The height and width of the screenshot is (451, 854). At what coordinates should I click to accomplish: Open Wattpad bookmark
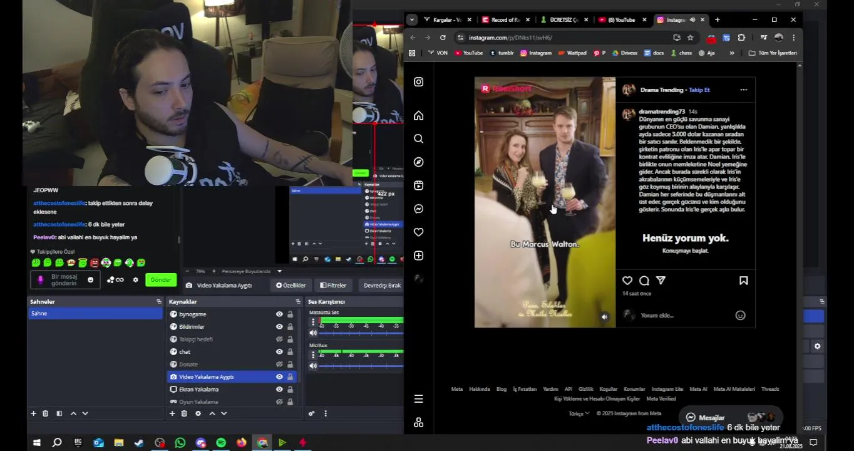(x=572, y=53)
